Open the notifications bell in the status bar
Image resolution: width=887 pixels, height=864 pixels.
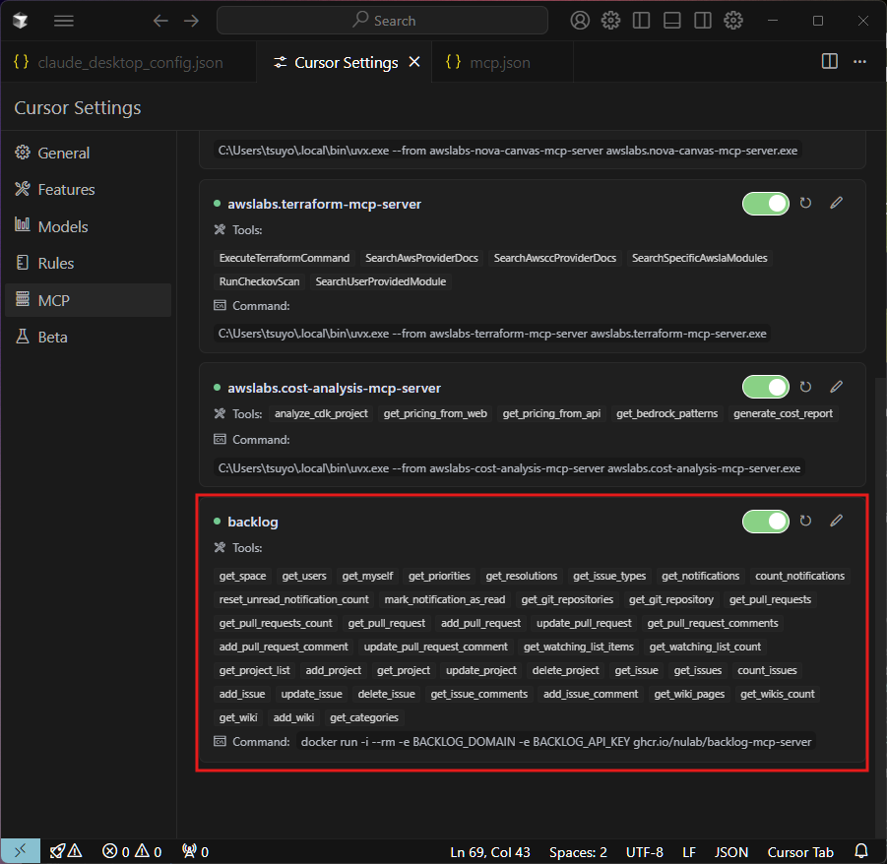[x=860, y=850]
